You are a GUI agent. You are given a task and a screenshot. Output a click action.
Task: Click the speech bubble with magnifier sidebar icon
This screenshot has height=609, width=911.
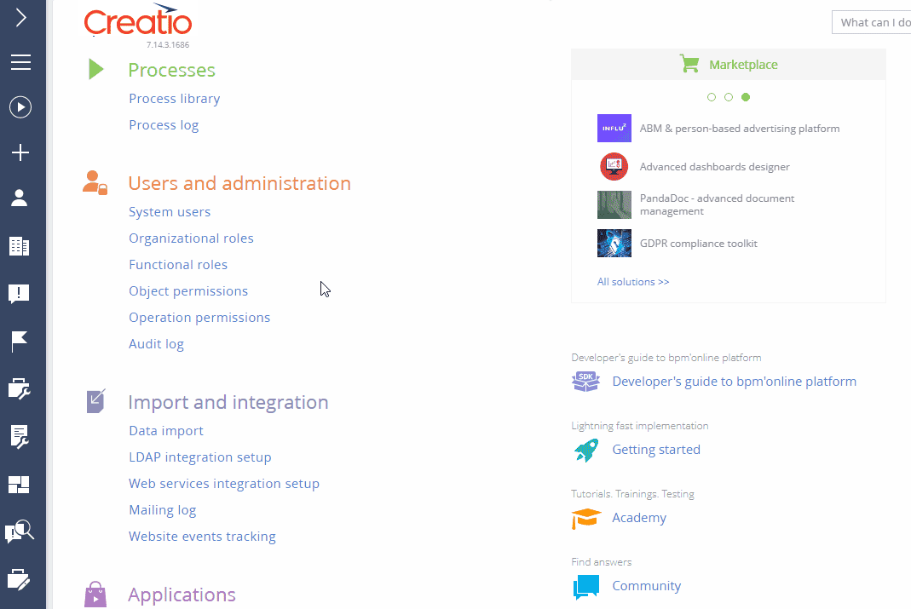20,531
